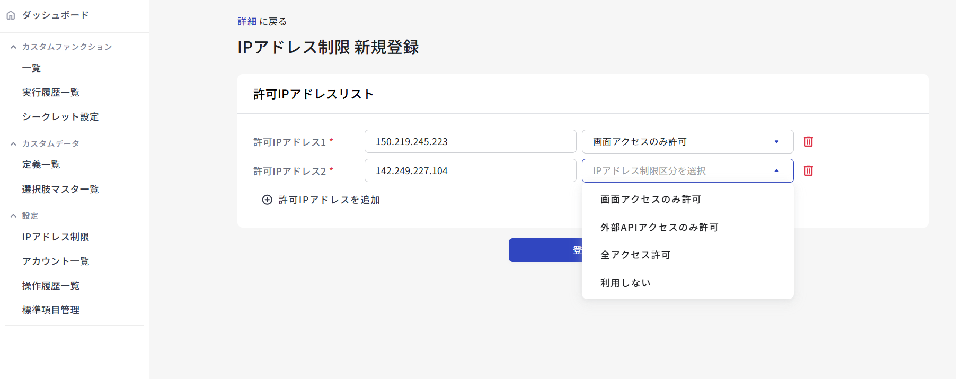Click 許可IPアドレスを追加 text

329,200
